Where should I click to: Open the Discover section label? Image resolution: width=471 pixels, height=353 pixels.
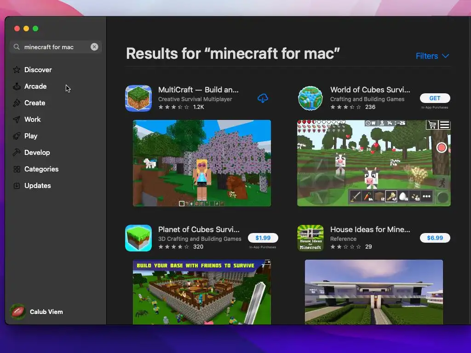coord(38,70)
